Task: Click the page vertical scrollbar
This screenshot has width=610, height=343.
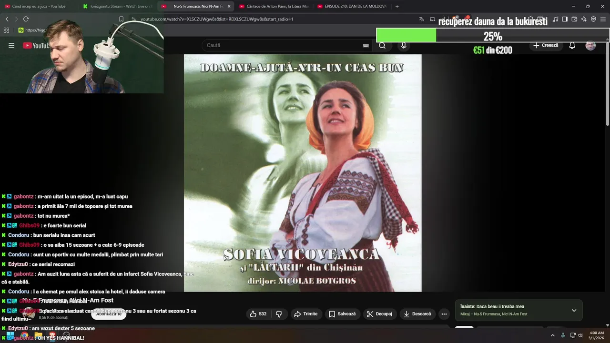Action: [x=607, y=83]
